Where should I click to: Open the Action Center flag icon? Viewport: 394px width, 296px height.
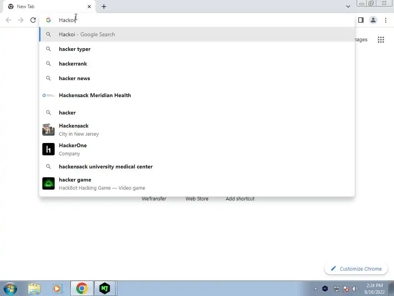tap(346, 288)
